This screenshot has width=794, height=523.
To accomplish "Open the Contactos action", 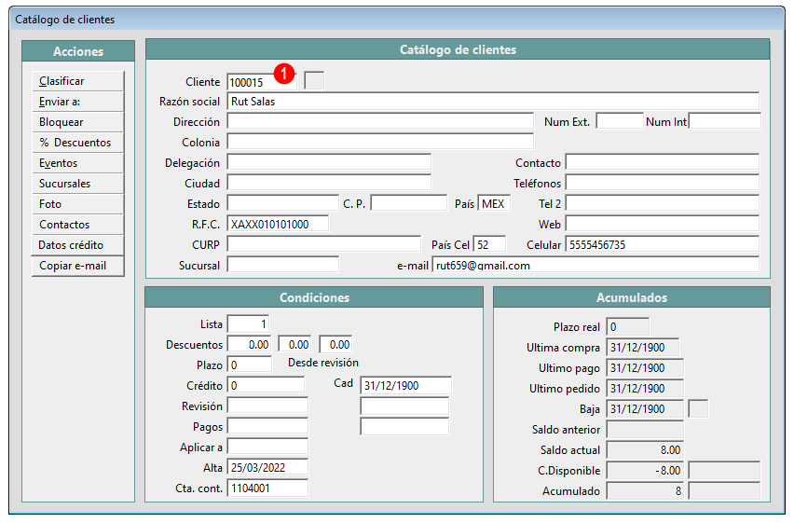I will [x=78, y=225].
